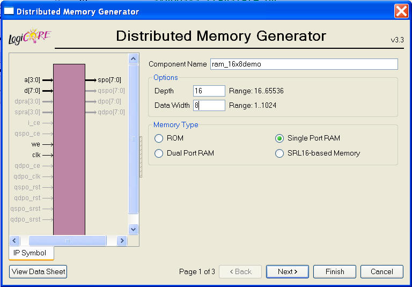Screen dimensions: 412x287
Task: Go to Next page
Action: pyautogui.click(x=288, y=271)
